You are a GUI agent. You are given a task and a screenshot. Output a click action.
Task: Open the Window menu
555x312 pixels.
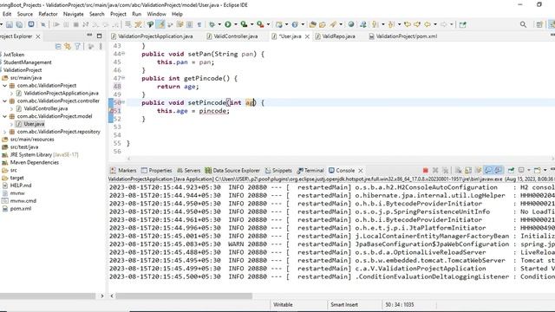(156, 14)
